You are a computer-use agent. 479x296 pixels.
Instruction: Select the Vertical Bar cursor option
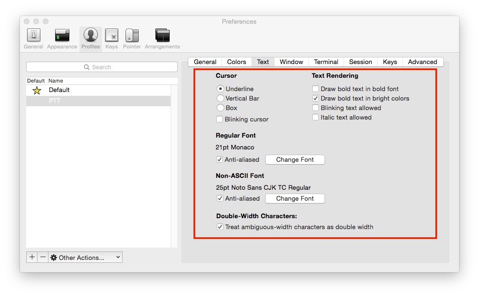pyautogui.click(x=220, y=98)
